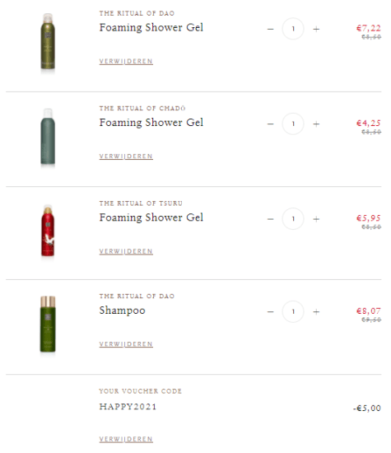
Task: Open the olive Dao shower gel thumbnail
Action: [48, 41]
